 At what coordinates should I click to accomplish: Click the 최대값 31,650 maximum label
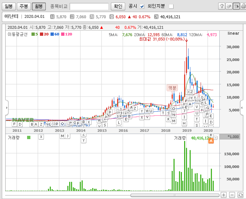pos(162,39)
